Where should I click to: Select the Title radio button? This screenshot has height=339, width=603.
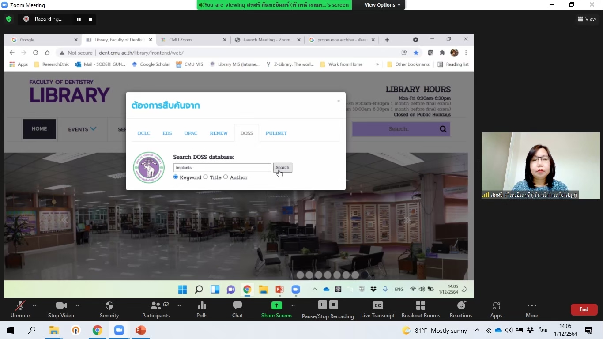206,177
